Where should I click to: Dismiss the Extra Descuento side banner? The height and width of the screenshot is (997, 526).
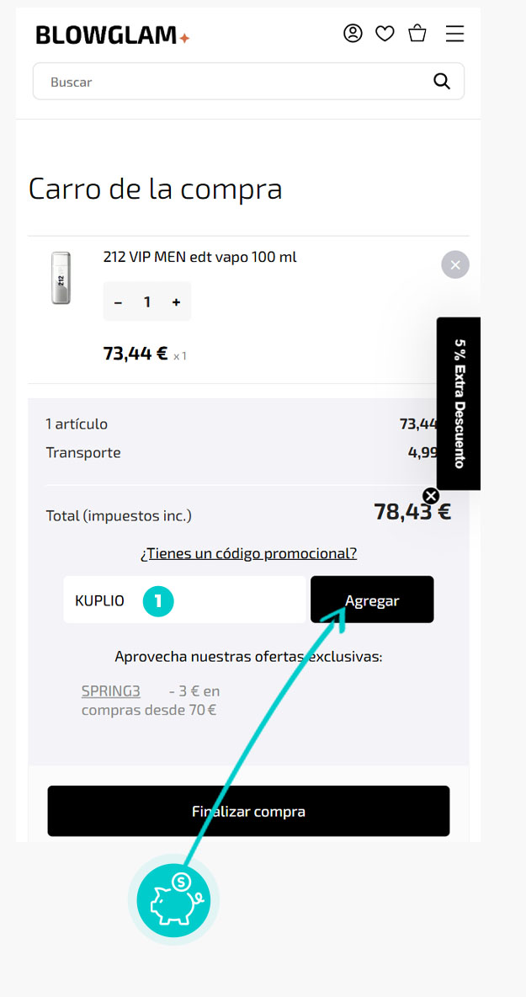tap(430, 495)
